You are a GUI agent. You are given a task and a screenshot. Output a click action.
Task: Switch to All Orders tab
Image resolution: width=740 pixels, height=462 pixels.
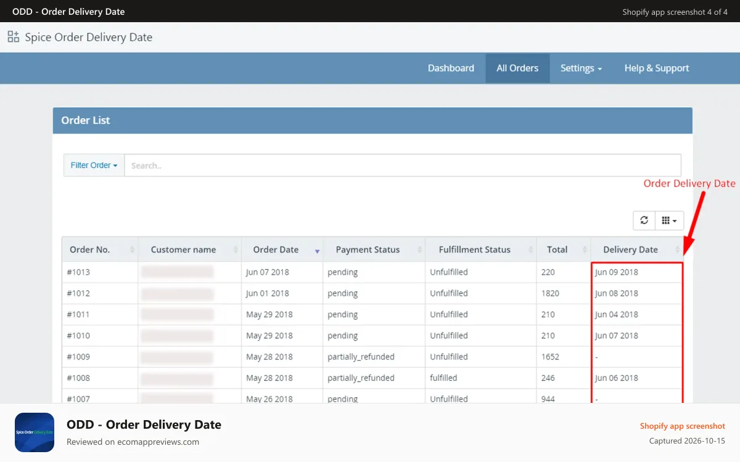tap(517, 68)
